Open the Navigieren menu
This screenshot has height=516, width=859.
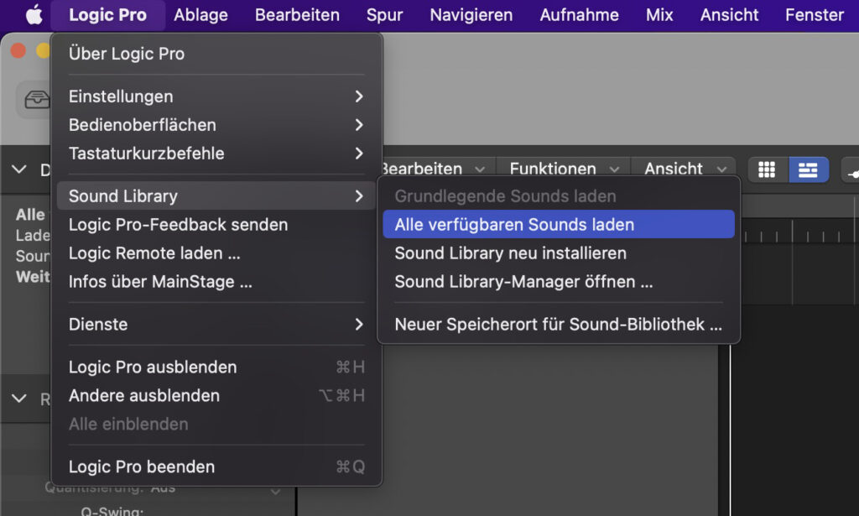click(x=471, y=15)
